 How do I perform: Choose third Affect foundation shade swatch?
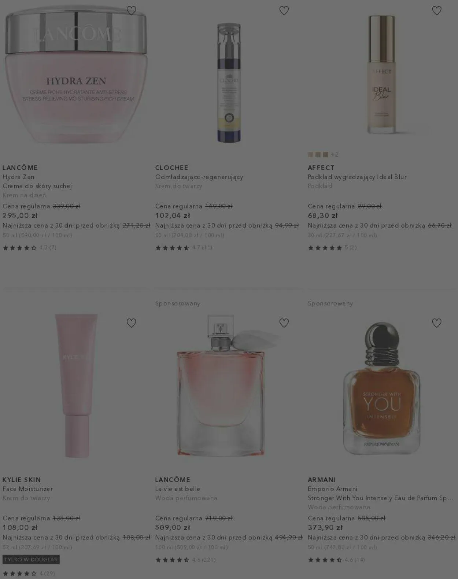(x=325, y=155)
